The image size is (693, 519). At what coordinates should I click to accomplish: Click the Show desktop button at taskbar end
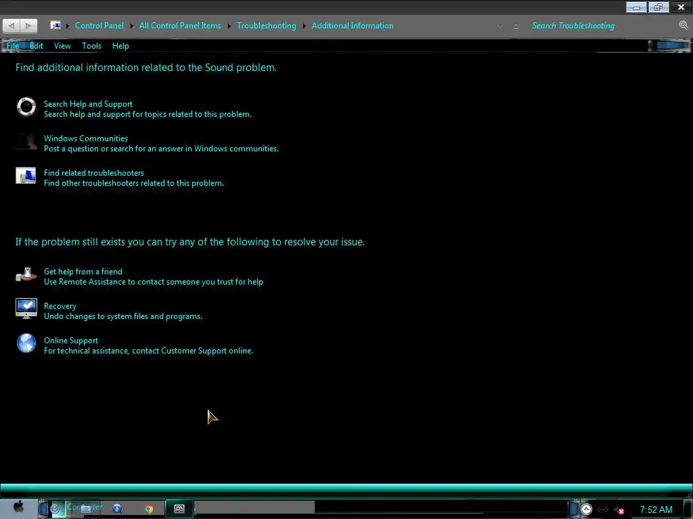click(688, 509)
